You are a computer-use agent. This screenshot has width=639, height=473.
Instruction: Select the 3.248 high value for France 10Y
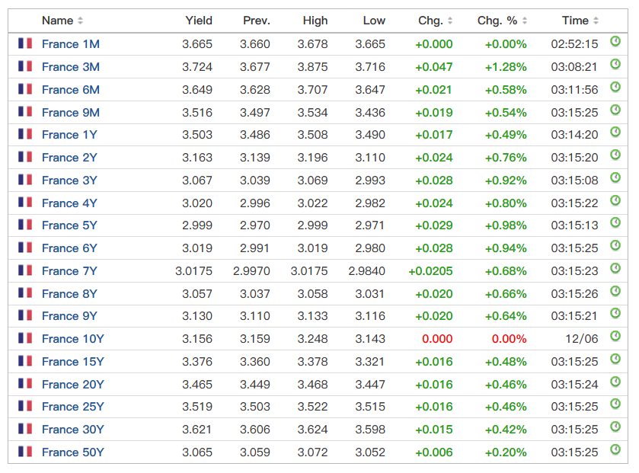[312, 339]
